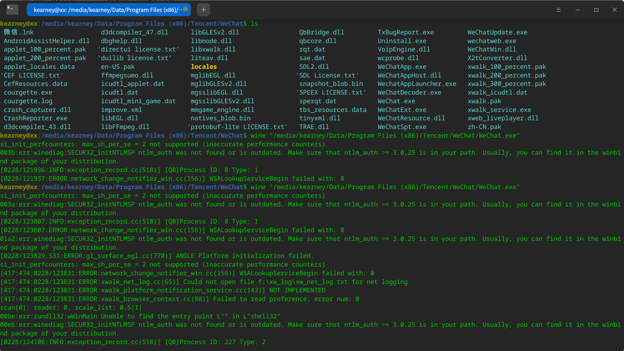624x351 pixels.
Task: Select the WeChatUpdate.exe filename
Action: coord(497,32)
